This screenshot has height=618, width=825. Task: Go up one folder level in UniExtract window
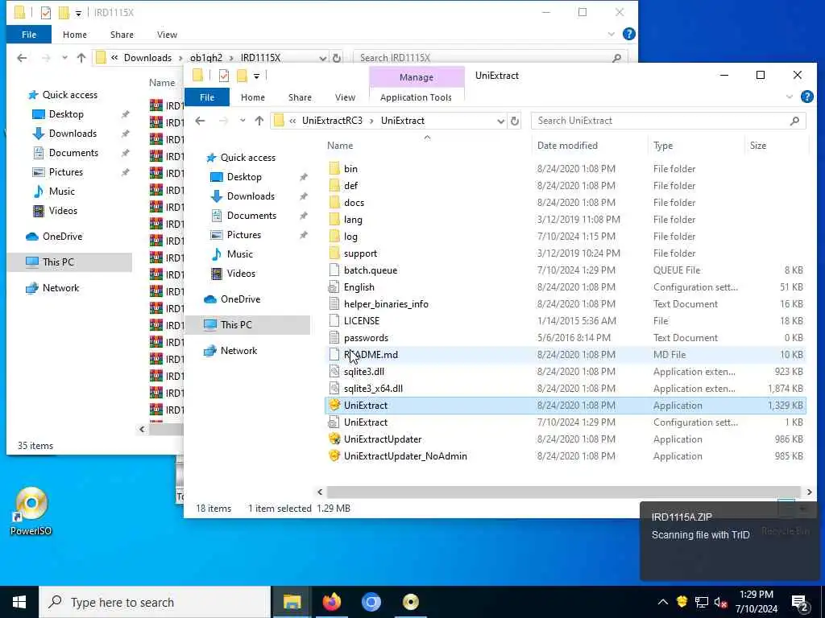coord(259,121)
